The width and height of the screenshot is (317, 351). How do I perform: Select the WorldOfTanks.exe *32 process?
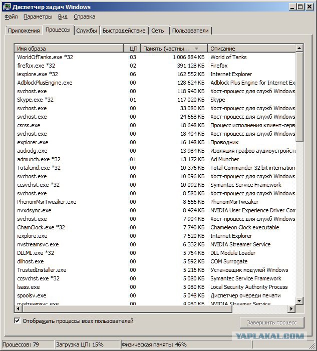155,57
